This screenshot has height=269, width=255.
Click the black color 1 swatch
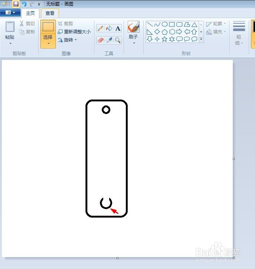click(254, 27)
